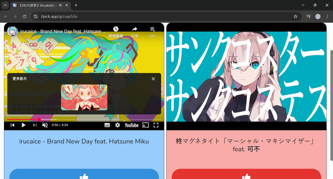Expand the browser tab search dropdown
This screenshot has width=333, height=179.
coord(5,5)
